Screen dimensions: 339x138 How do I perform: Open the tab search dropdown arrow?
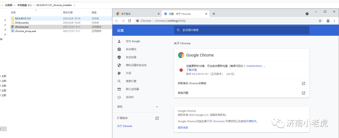pyautogui.click(x=307, y=14)
